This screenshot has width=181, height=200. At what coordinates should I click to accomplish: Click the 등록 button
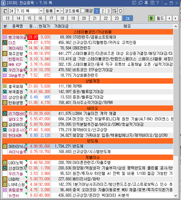click(49, 11)
